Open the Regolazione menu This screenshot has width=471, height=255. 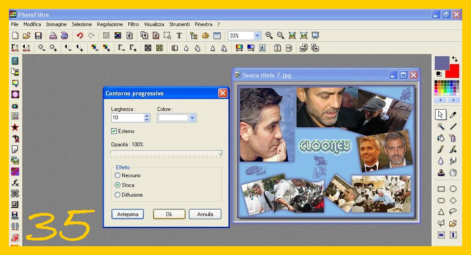110,24
